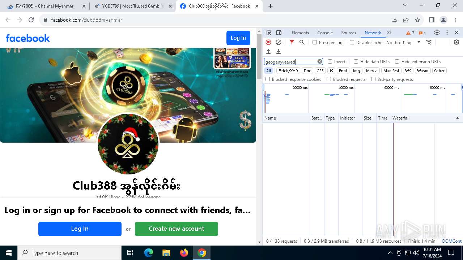Click the Facebook logo link

pyautogui.click(x=28, y=38)
